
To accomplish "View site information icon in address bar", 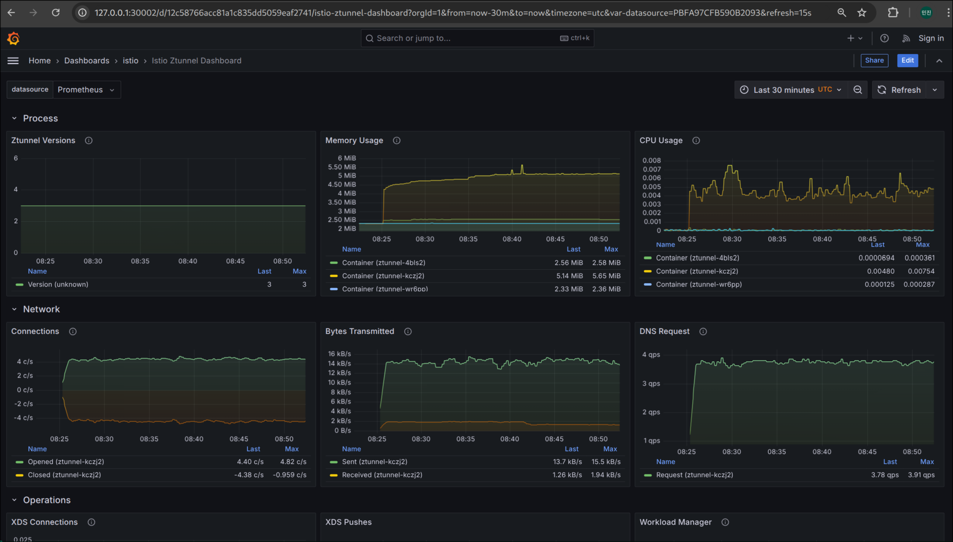I will pyautogui.click(x=83, y=13).
